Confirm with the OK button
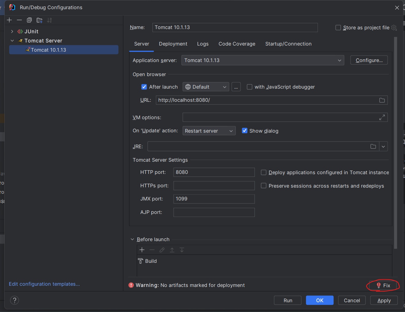The width and height of the screenshot is (405, 312). click(x=320, y=300)
